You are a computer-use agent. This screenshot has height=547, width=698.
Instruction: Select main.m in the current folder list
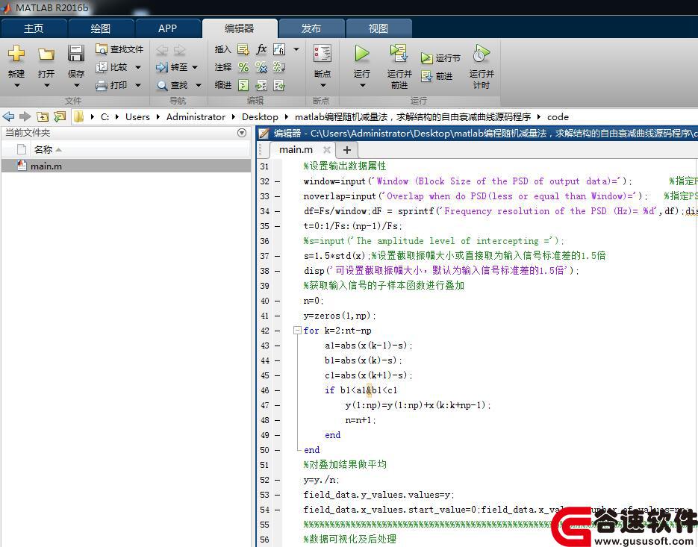(126, 166)
